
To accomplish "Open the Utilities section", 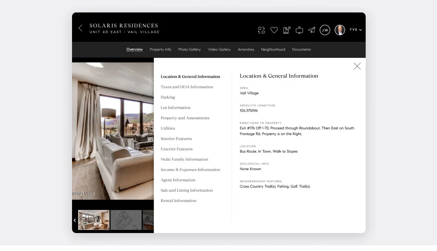I will [168, 128].
